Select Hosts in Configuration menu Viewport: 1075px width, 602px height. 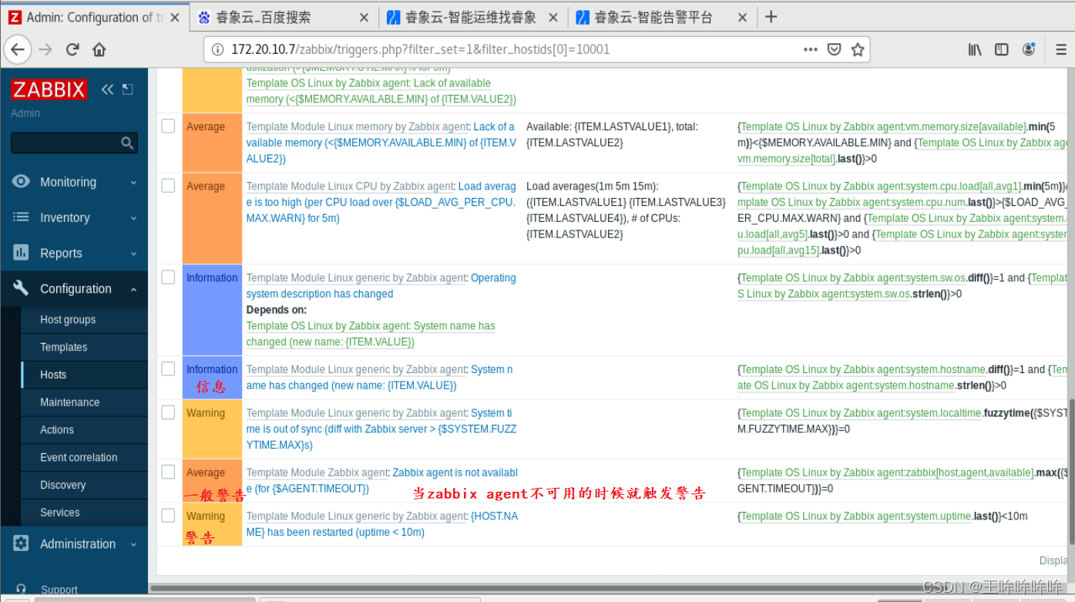53,375
